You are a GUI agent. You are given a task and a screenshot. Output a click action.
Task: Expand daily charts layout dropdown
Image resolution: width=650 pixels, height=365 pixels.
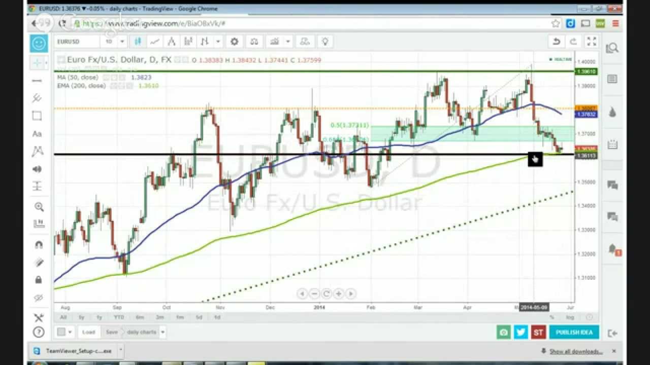162,332
